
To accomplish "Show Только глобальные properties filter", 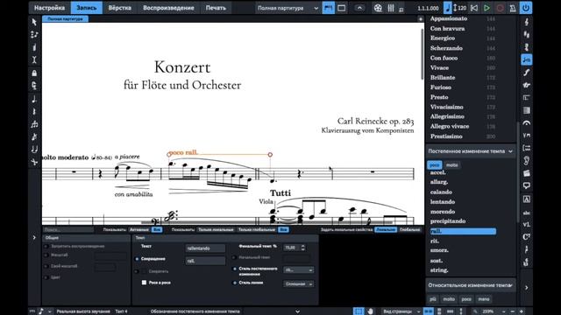I will (257, 229).
